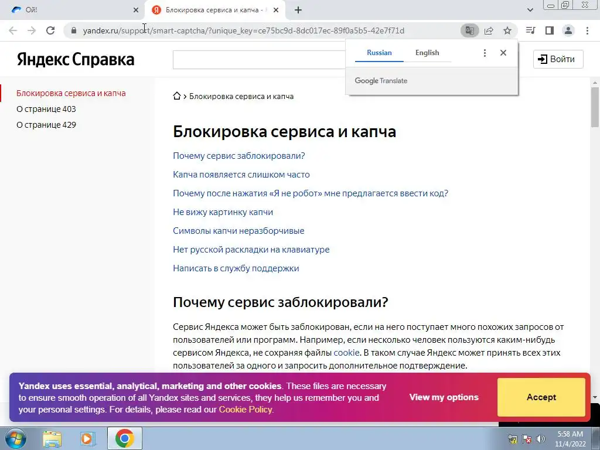
Task: Open the Google Translate icon in address bar
Action: pos(469,30)
